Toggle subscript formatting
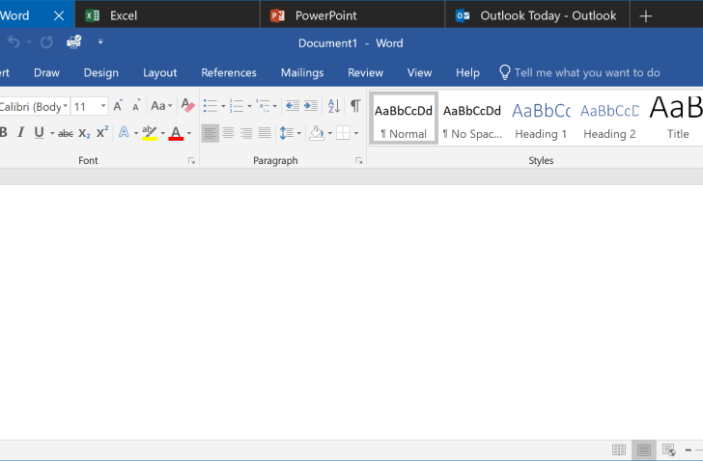This screenshot has height=461, width=703. coord(84,133)
